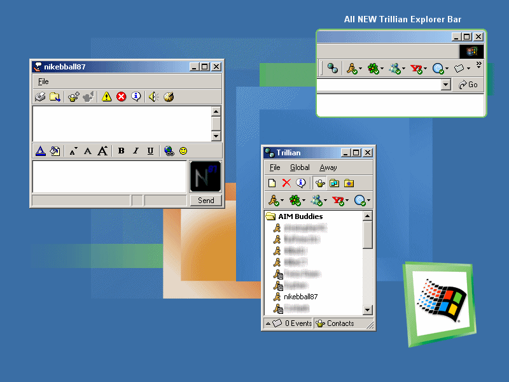Image resolution: width=509 pixels, height=382 pixels.
Task: Toggle bold formatting in chat window
Action: tap(121, 151)
